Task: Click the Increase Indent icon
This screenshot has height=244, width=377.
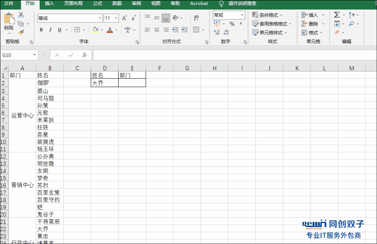Action: 184,30
